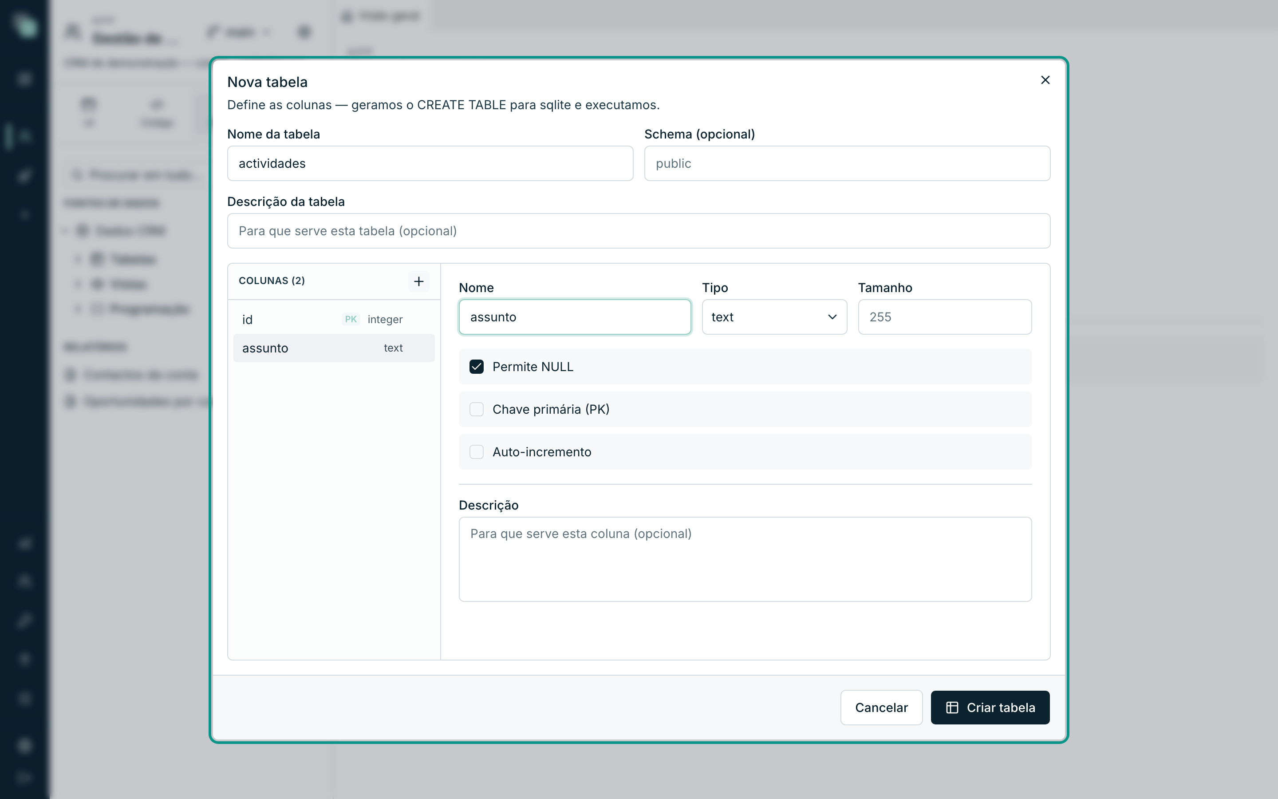1278x799 pixels.
Task: Click the Descrição da tabela input
Action: 639,231
